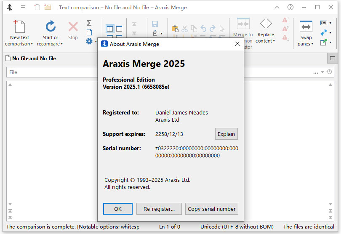Click the window with green arrow icon
The image size is (341, 234).
324,42
